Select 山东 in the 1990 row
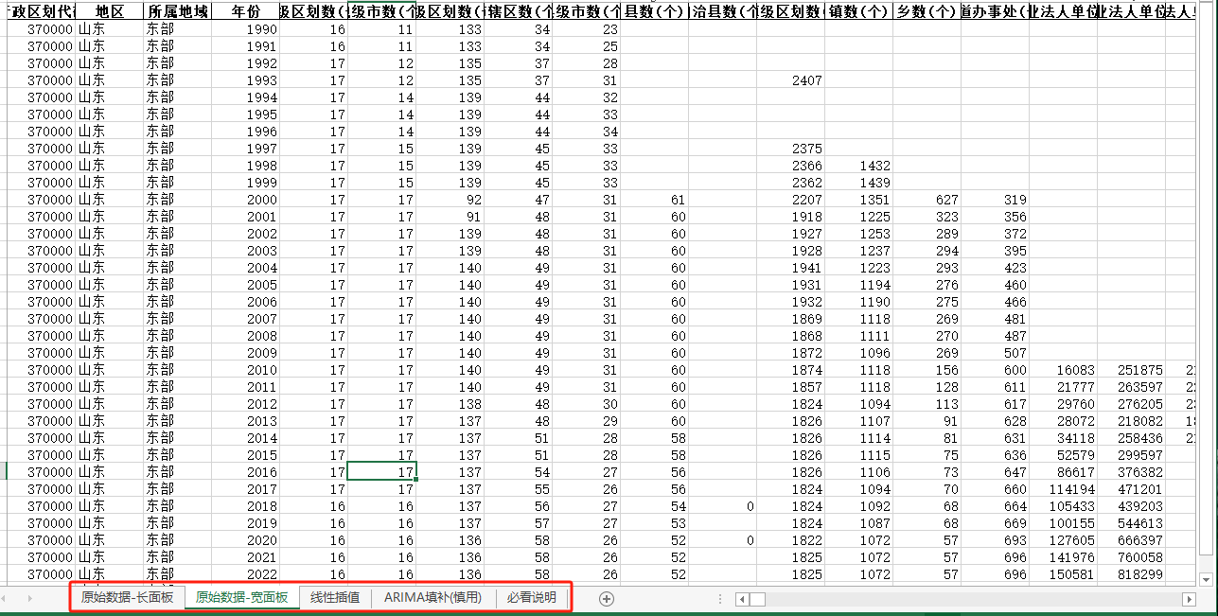The width and height of the screenshot is (1218, 616). click(x=109, y=29)
